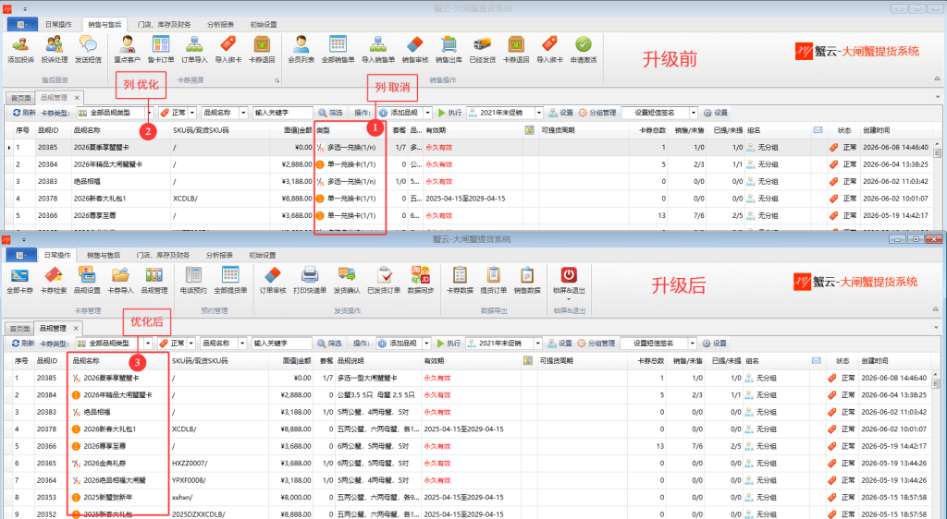
Task: Switch to 分析报表 tab in upper window
Action: (x=220, y=25)
